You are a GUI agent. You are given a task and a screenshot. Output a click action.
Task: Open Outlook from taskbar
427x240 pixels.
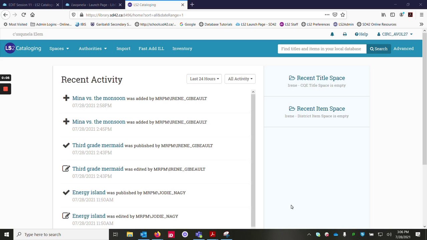[x=143, y=234]
